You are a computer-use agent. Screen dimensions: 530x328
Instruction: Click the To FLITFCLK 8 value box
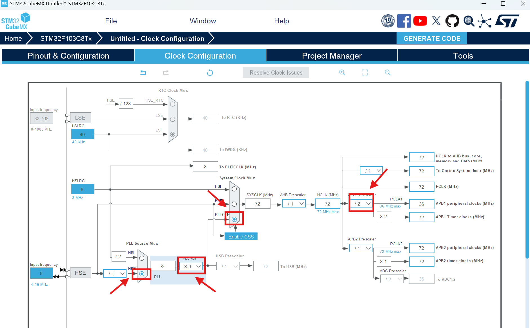click(205, 167)
